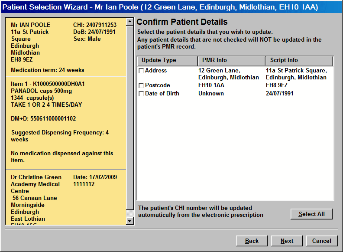Cancel the Patient Selection Wizard
343x252 pixels.
[321, 241]
